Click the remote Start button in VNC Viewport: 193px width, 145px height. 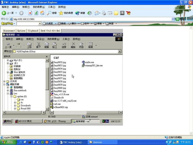pos(8,121)
